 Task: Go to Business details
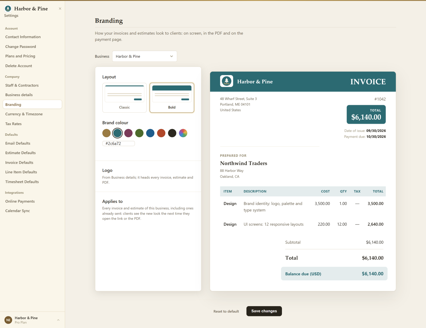(x=32, y=95)
